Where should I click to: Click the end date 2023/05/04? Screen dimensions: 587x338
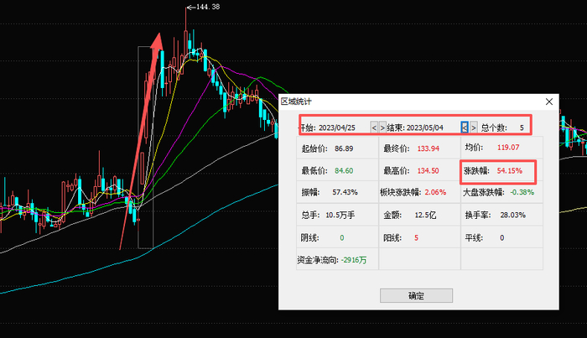pyautogui.click(x=424, y=127)
